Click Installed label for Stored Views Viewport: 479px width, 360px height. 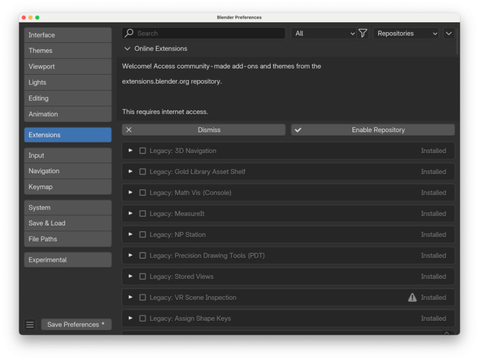[x=433, y=276]
